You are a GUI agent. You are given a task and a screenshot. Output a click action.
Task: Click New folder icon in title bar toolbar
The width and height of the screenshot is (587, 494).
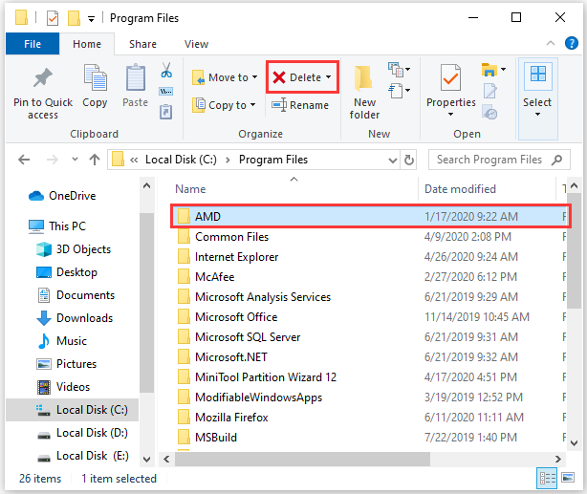click(x=74, y=18)
